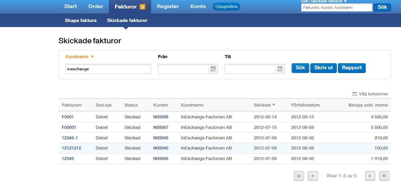Jump to the last results page
The height and width of the screenshot is (183, 401).
[384, 176]
